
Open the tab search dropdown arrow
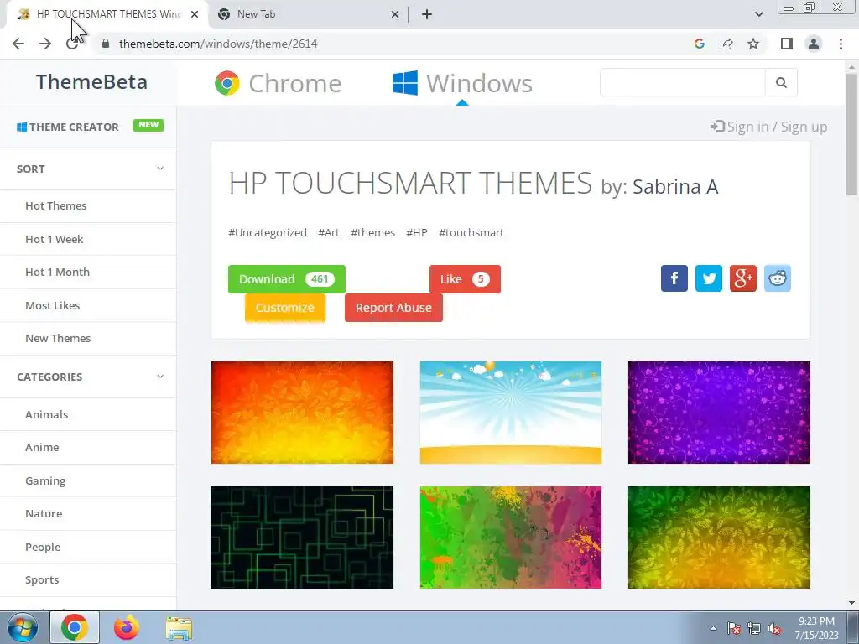point(758,14)
